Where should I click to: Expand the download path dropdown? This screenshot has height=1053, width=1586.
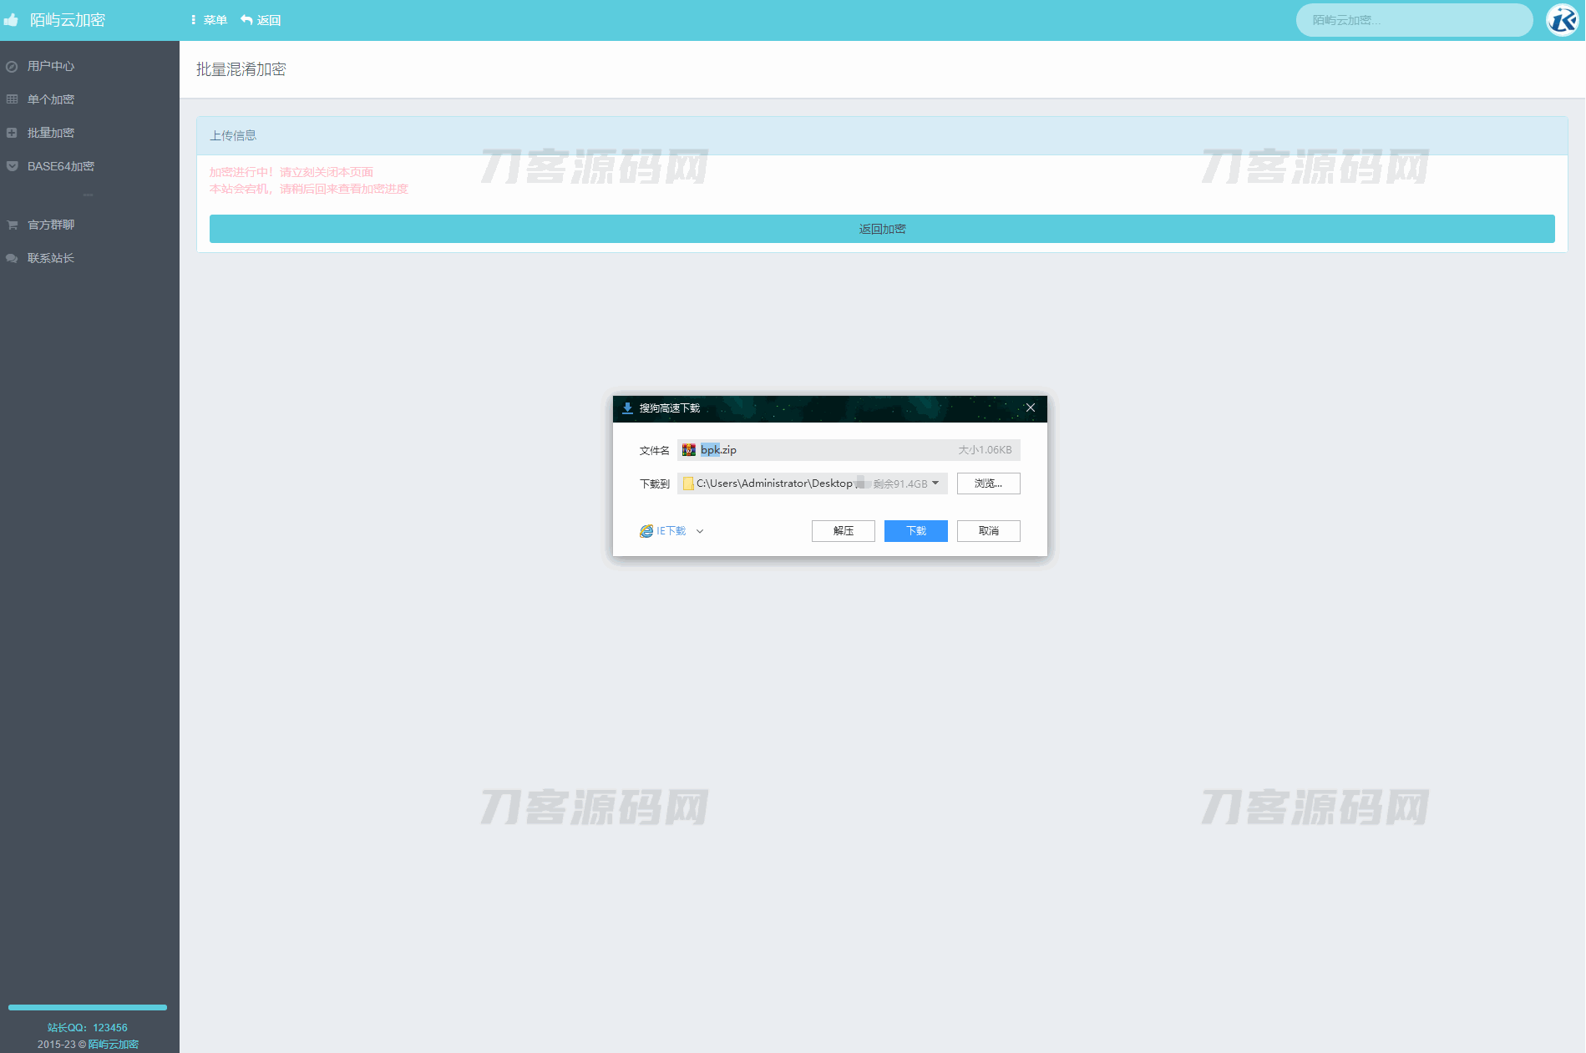point(935,483)
